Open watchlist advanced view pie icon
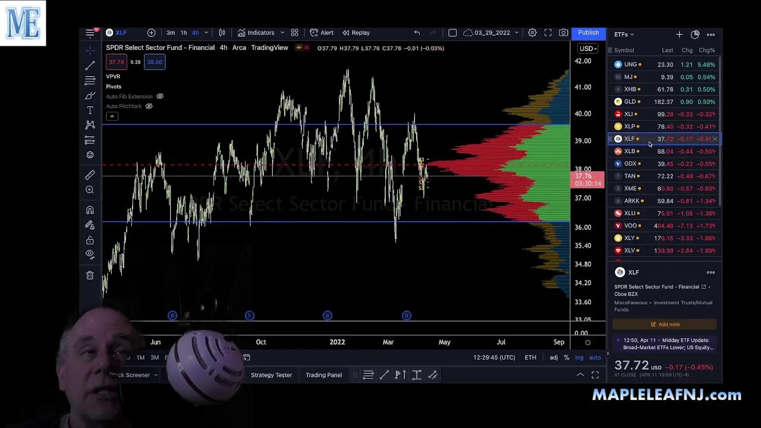Screen dimensions: 761x428 (x=695, y=34)
